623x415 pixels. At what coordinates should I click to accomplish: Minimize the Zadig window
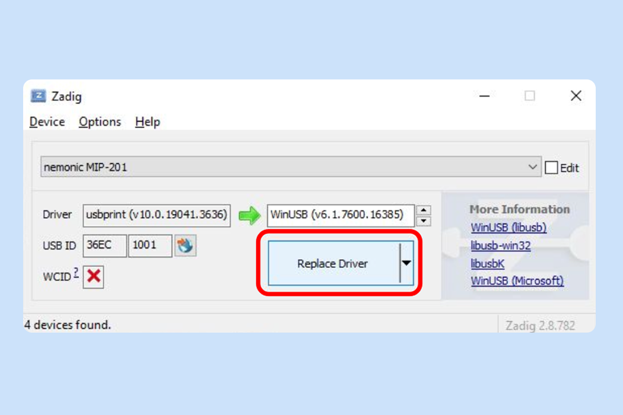click(484, 96)
